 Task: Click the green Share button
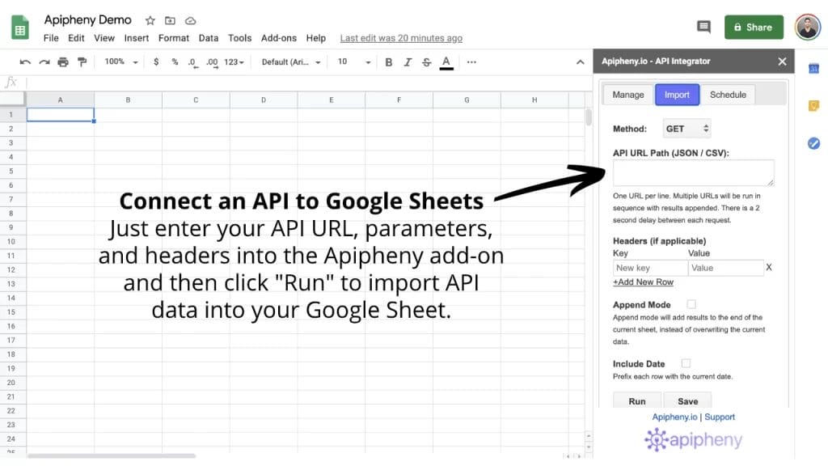point(754,27)
